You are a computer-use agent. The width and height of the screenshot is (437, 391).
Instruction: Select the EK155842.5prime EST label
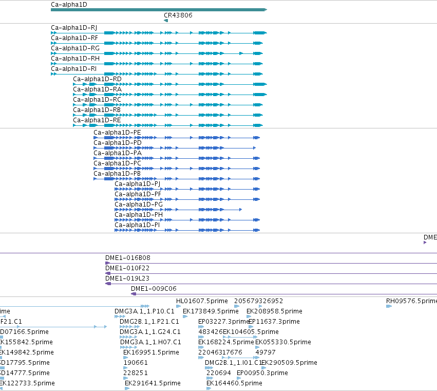(x=26, y=343)
